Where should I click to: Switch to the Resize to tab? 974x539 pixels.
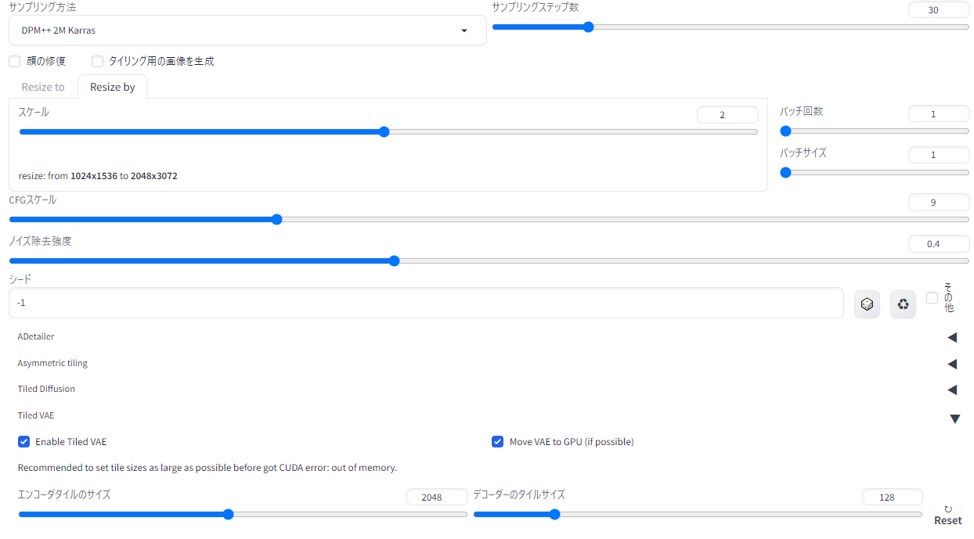43,87
